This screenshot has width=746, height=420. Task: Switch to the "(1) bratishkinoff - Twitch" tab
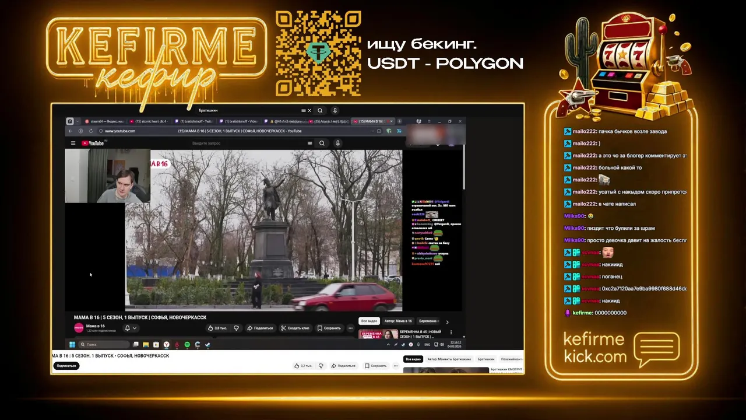[x=195, y=121]
